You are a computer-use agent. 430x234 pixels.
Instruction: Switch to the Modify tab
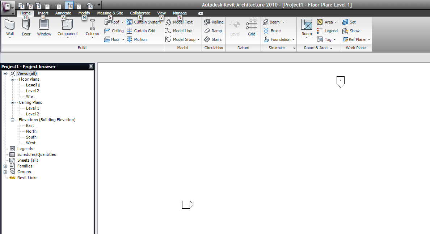pyautogui.click(x=84, y=13)
